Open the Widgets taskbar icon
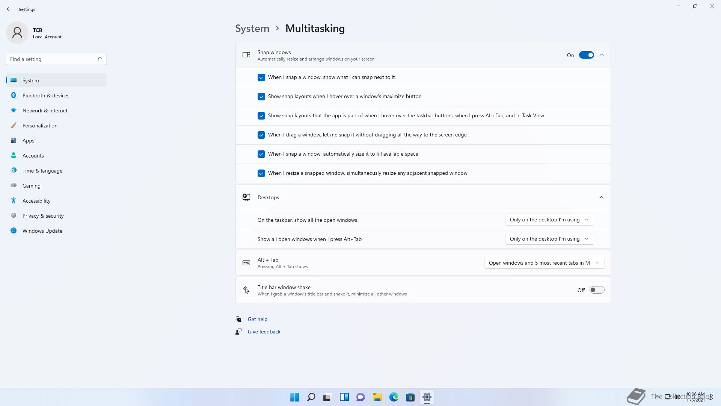Viewport: 721px width, 406px height. coord(344,397)
